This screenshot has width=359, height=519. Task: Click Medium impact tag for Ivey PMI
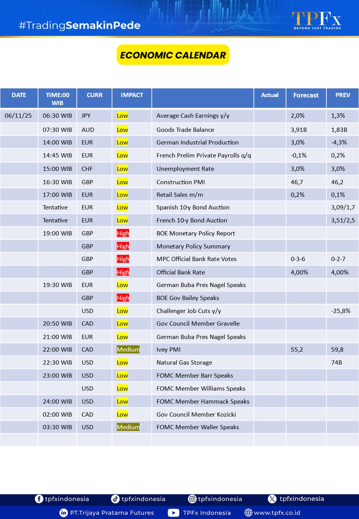[128, 349]
